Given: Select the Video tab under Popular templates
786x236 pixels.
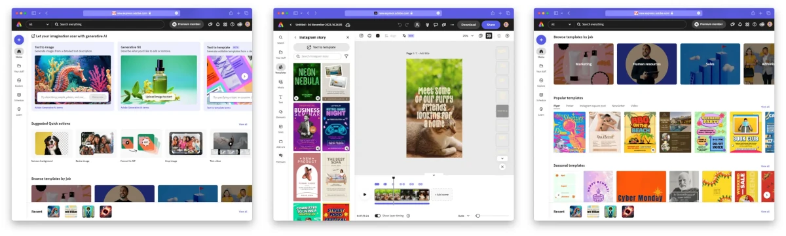Looking at the screenshot, I should 634,105.
